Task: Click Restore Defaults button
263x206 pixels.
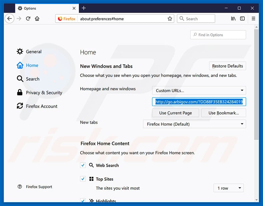Action: 227,66
